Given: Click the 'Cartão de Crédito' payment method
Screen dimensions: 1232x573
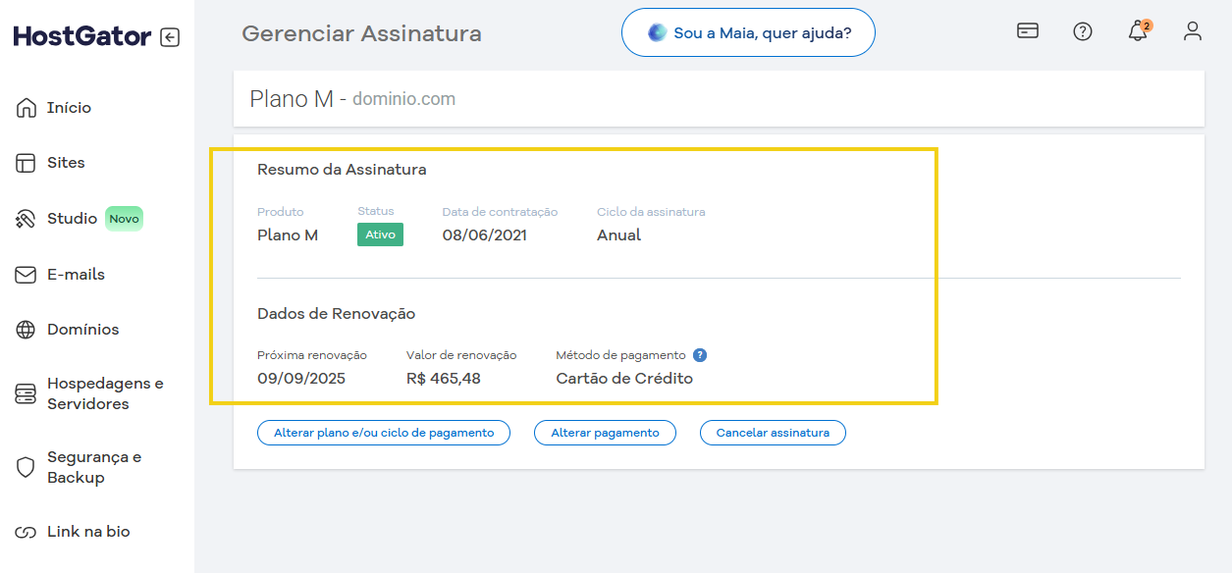Looking at the screenshot, I should [624, 379].
